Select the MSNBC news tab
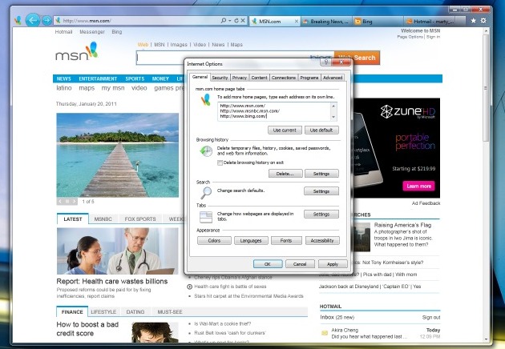This screenshot has width=505, height=349. click(103, 219)
